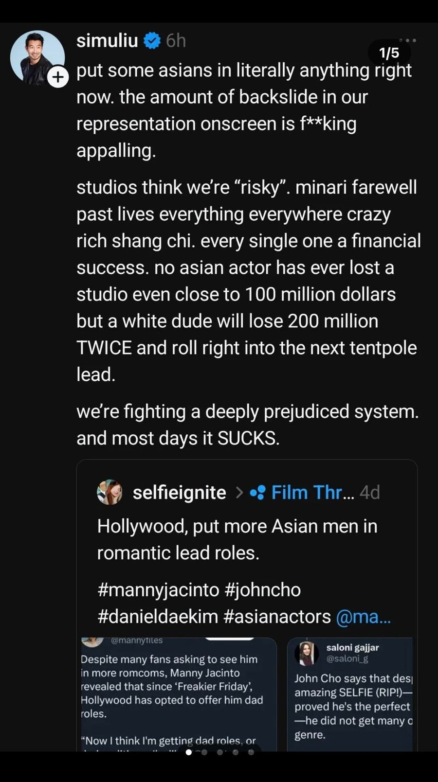Viewport: 438px width, 782px height.
Task: Open the simuliu username link
Action: [107, 41]
